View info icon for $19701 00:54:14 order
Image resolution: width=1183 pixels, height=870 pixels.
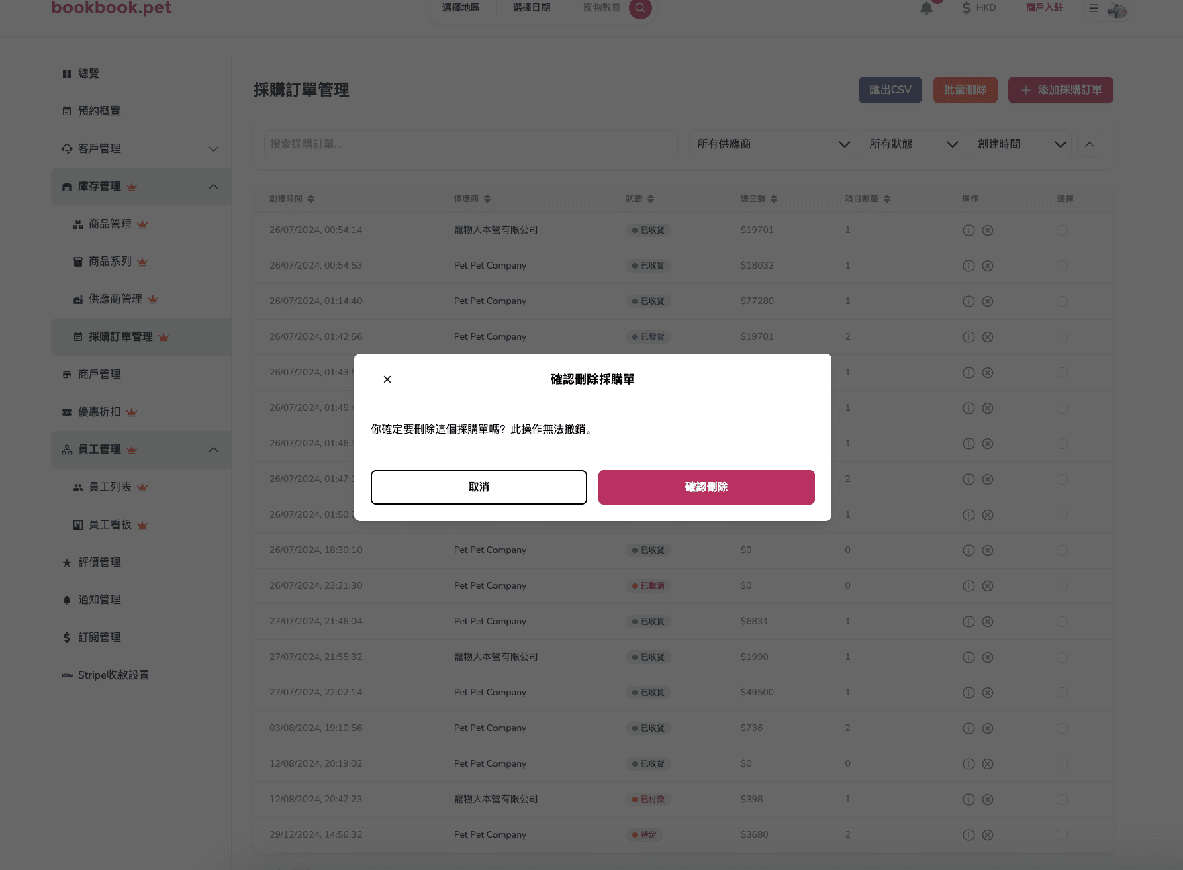tap(968, 230)
